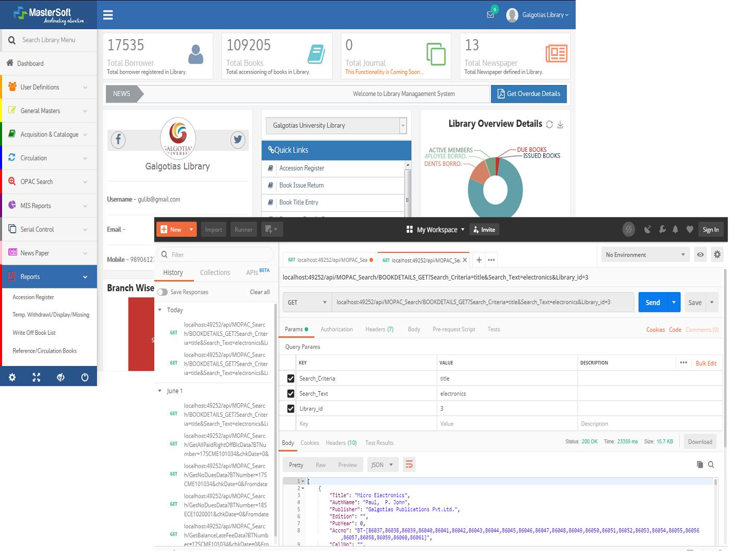This screenshot has width=735, height=558.
Task: Open the mail notifications icon
Action: pos(491,15)
